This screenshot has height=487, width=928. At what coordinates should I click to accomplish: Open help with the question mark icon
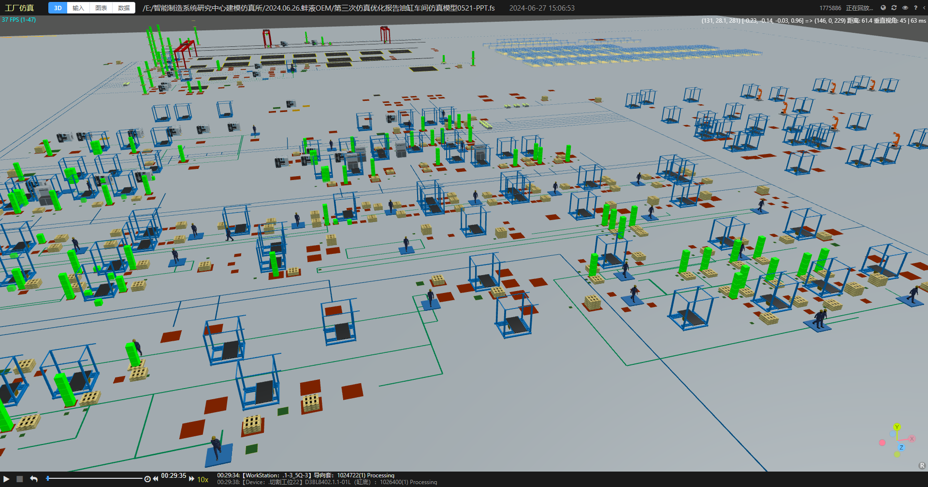(x=915, y=8)
